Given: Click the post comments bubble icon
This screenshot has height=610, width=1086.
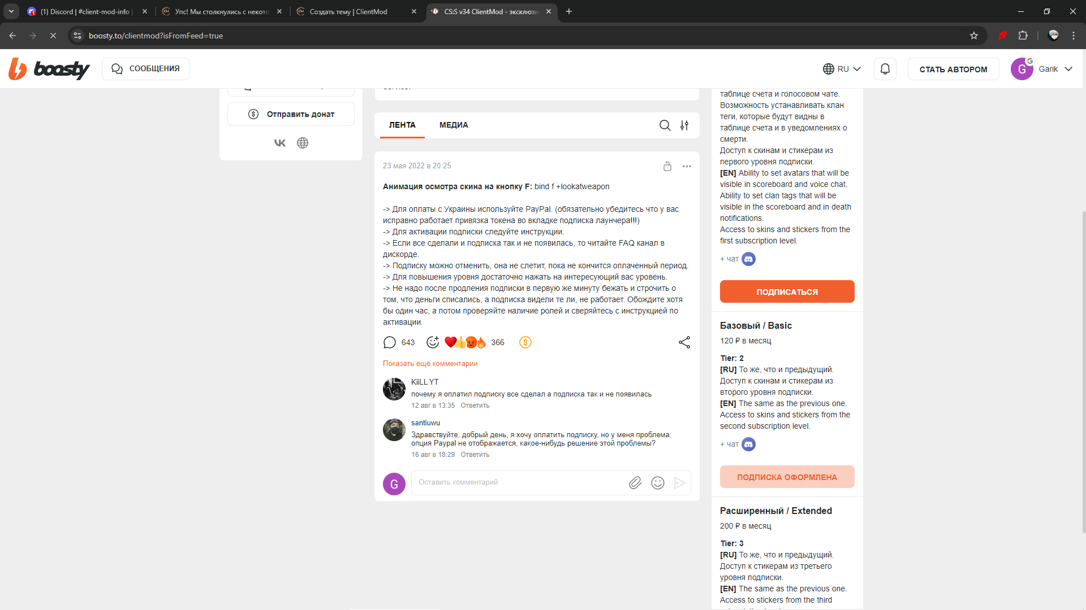Looking at the screenshot, I should (390, 342).
